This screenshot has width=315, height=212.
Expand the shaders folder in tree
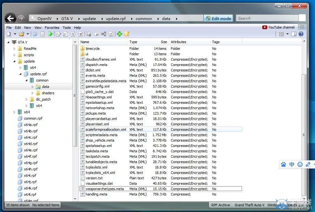click(x=32, y=93)
